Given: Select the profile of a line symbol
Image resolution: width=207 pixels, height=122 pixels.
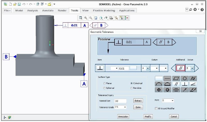Looking at the screenshot, I should coord(159,84).
